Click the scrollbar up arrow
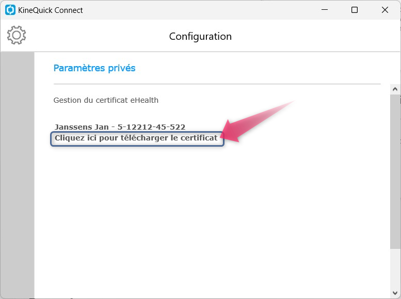 point(395,89)
